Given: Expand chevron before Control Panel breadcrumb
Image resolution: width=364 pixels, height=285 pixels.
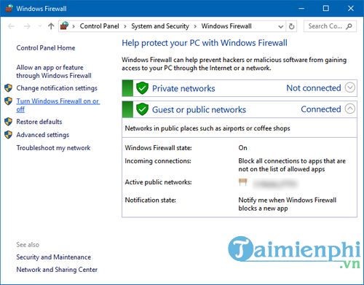Looking at the screenshot, I should pos(74,26).
